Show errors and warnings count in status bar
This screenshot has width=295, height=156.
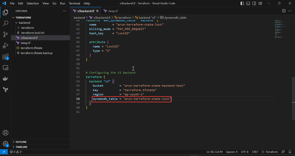(16, 152)
